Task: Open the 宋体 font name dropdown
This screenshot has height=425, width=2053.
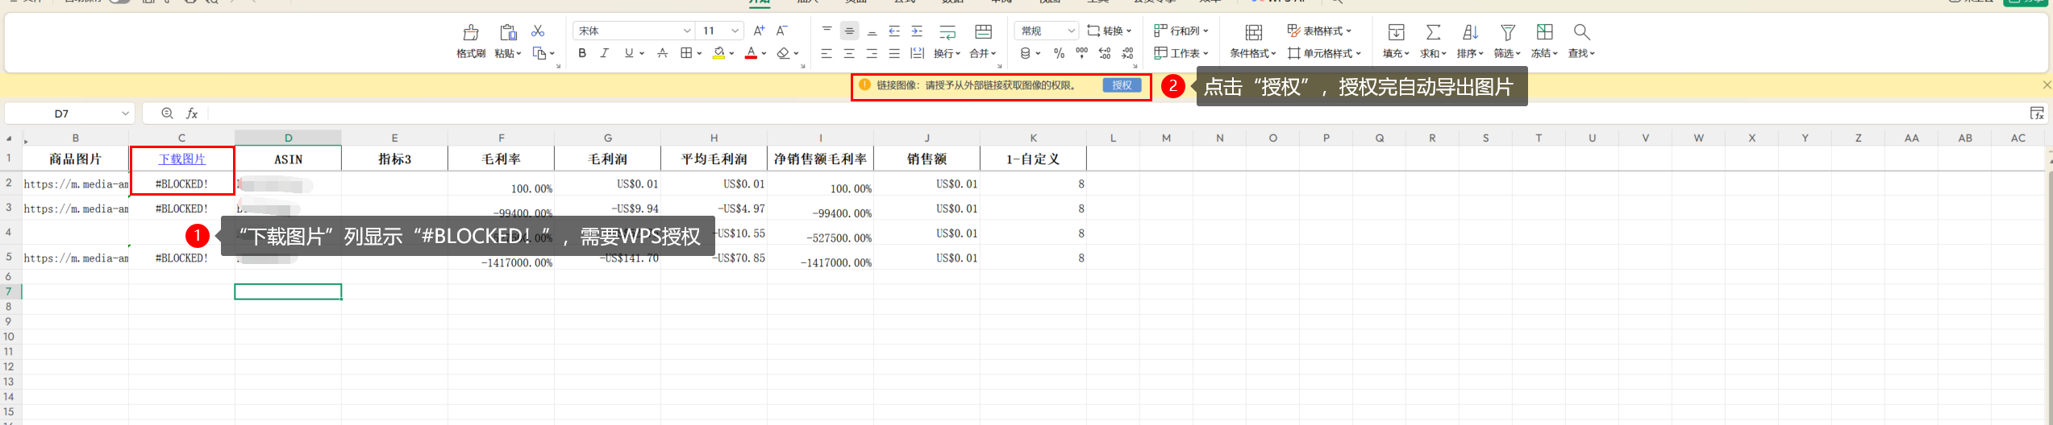Action: [687, 31]
